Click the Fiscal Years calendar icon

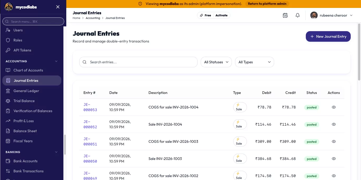pos(8,141)
